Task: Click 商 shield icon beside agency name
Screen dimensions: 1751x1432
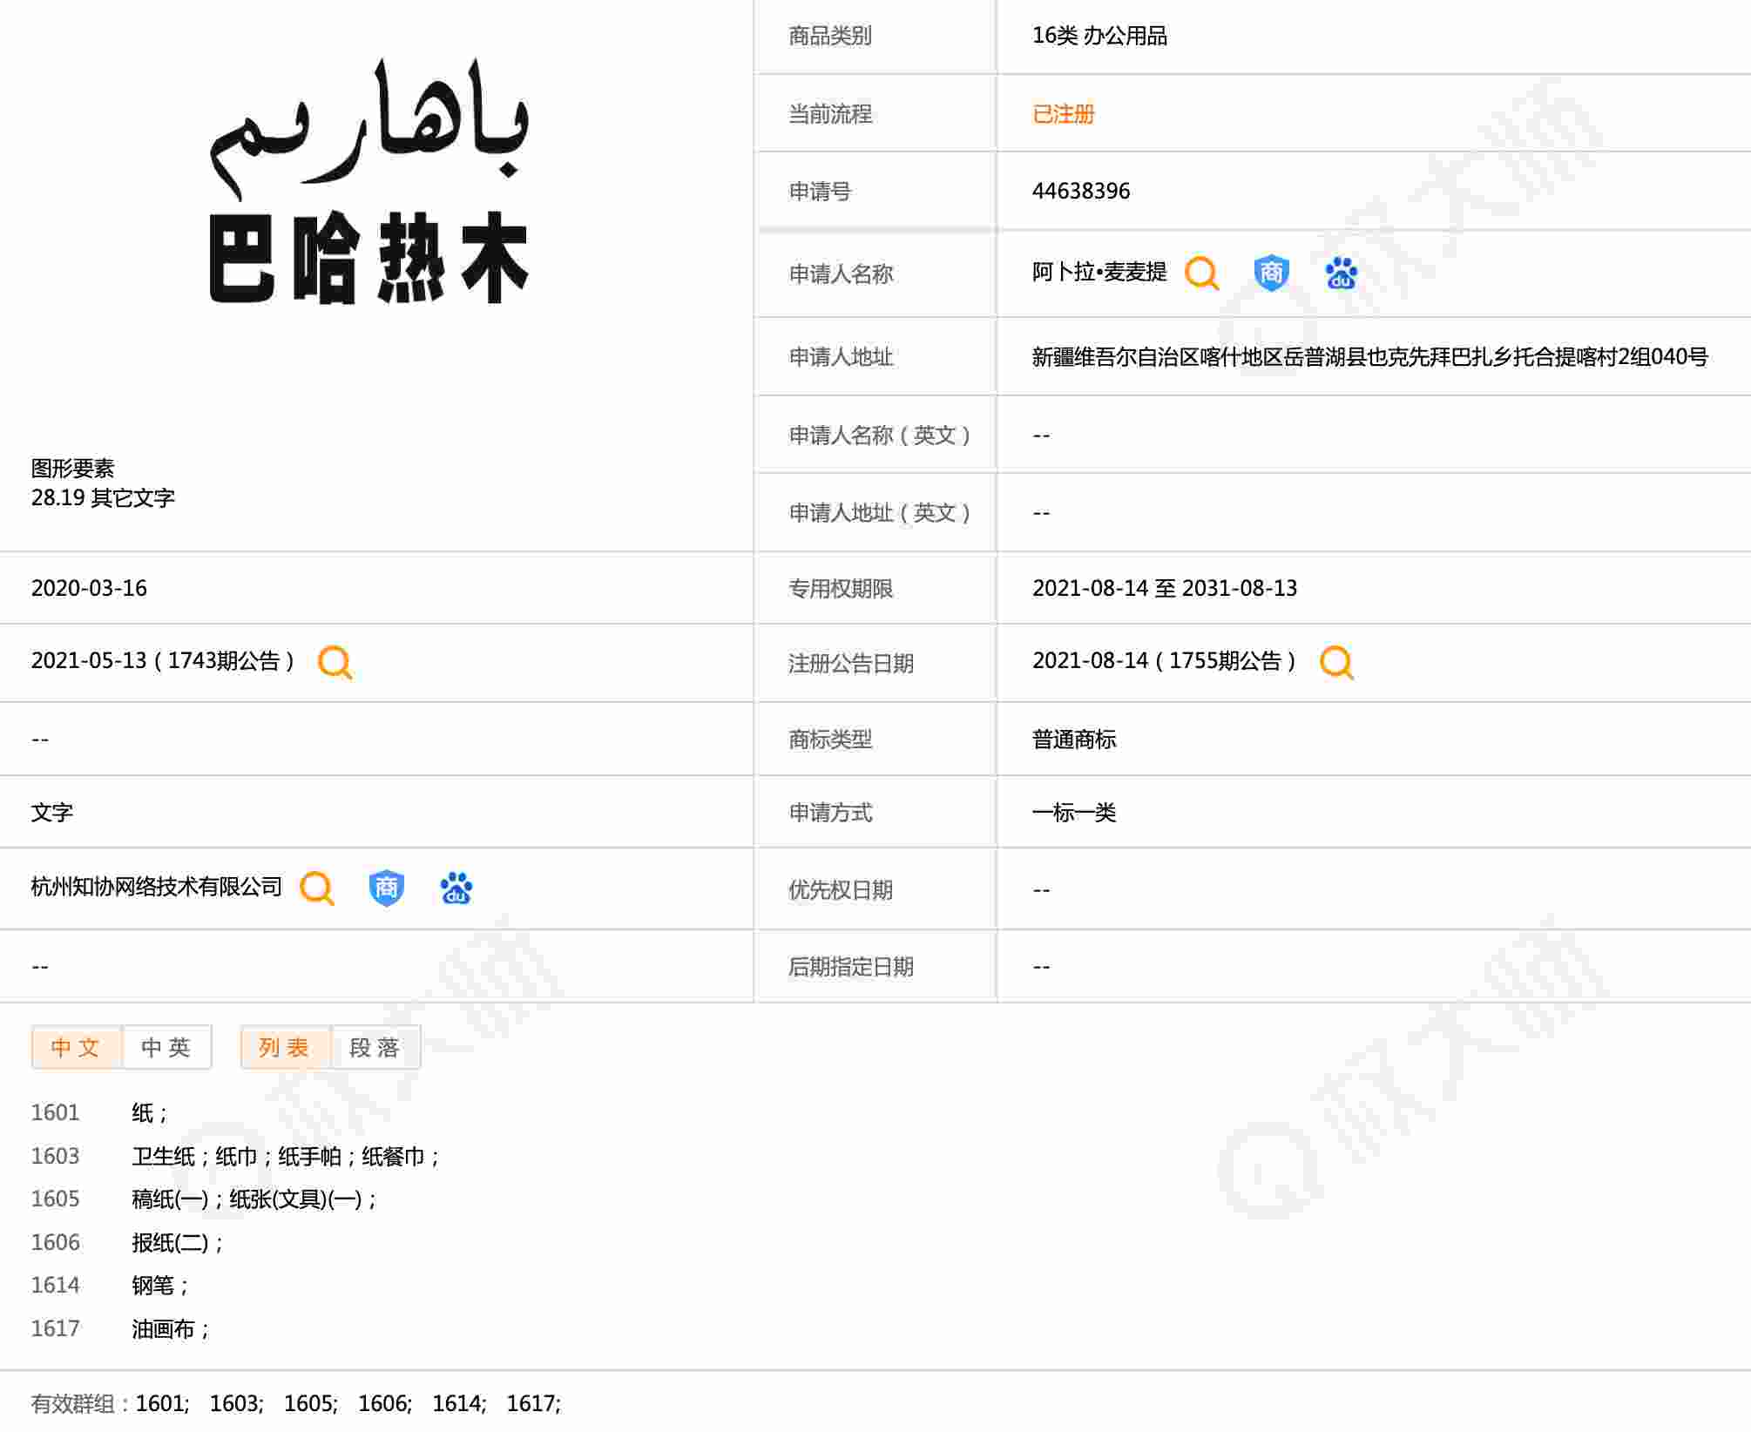Action: click(x=386, y=888)
